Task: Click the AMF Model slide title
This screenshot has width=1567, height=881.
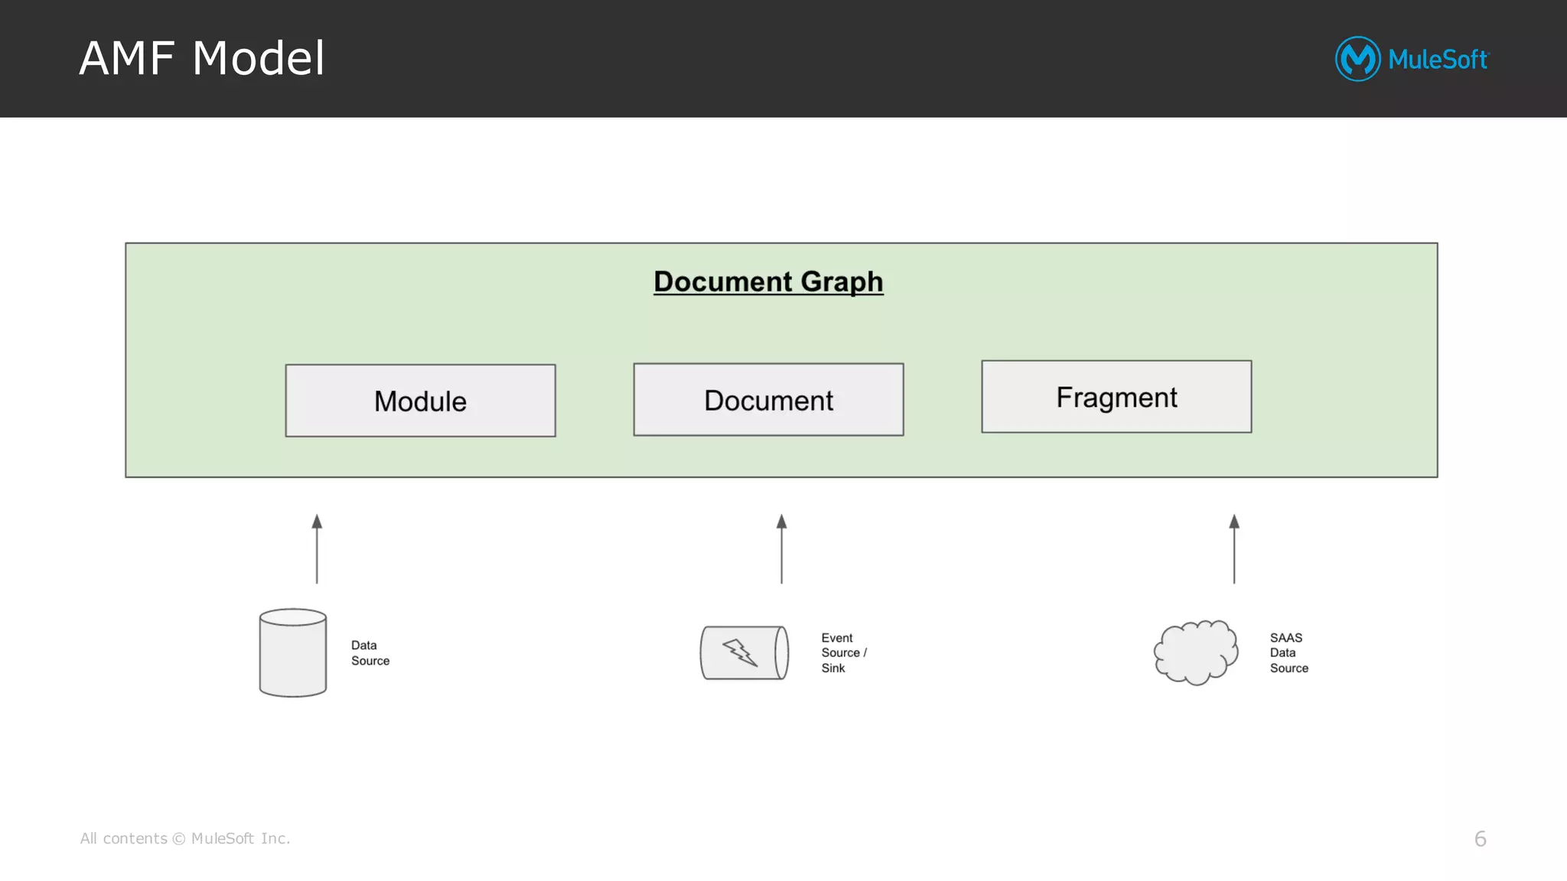Action: point(202,58)
